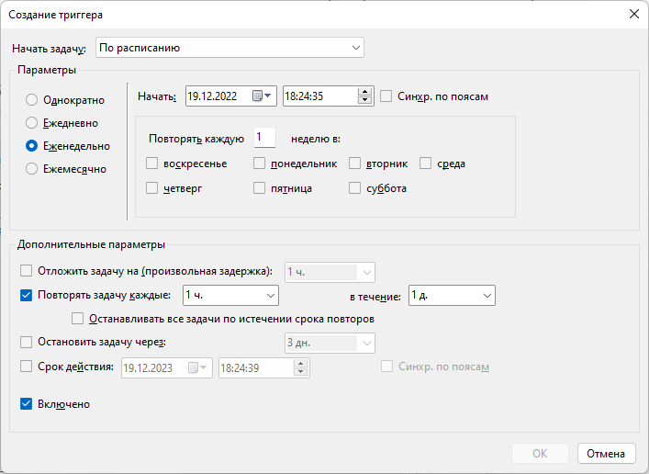Select the Ежедневно radio option
The width and height of the screenshot is (649, 474).
(31, 123)
